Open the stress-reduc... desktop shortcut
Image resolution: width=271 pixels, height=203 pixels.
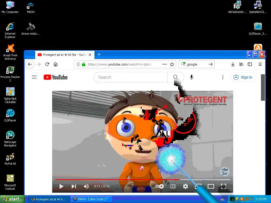click(x=31, y=29)
